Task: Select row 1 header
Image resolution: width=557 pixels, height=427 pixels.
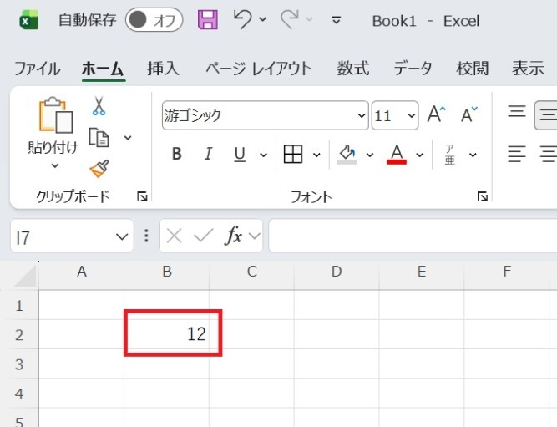Action: (19, 305)
